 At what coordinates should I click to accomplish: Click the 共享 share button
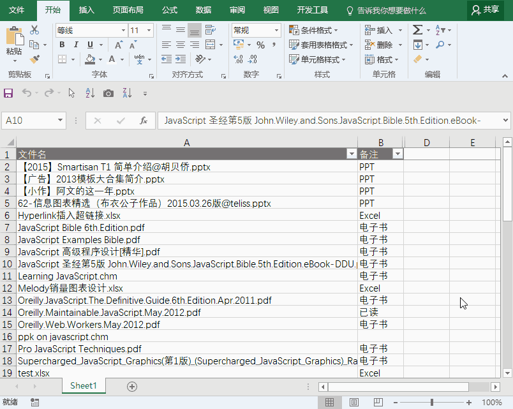click(x=486, y=10)
